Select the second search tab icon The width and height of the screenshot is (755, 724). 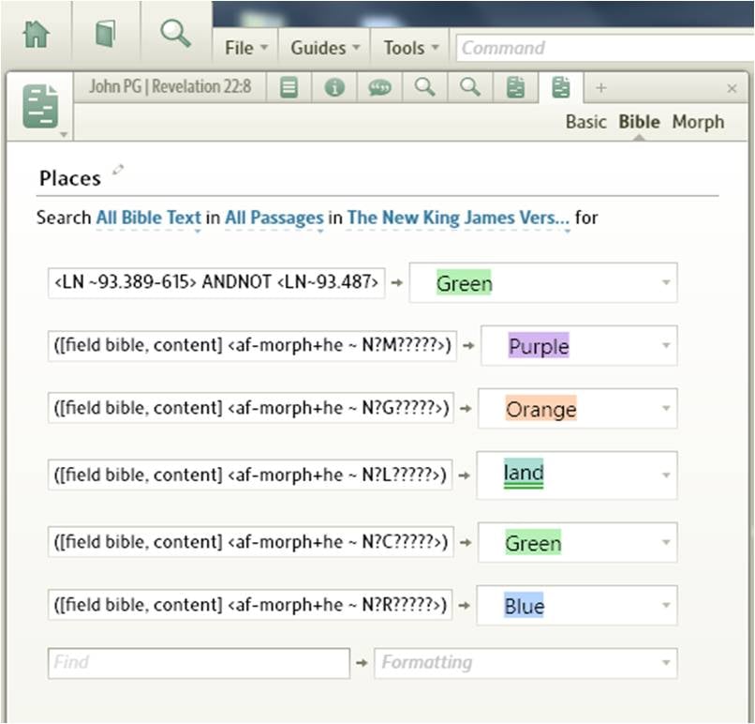(x=470, y=87)
